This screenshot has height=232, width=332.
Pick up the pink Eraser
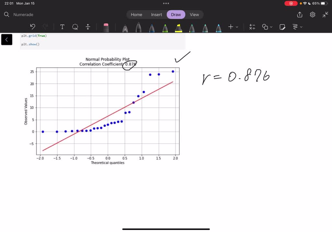point(106,27)
